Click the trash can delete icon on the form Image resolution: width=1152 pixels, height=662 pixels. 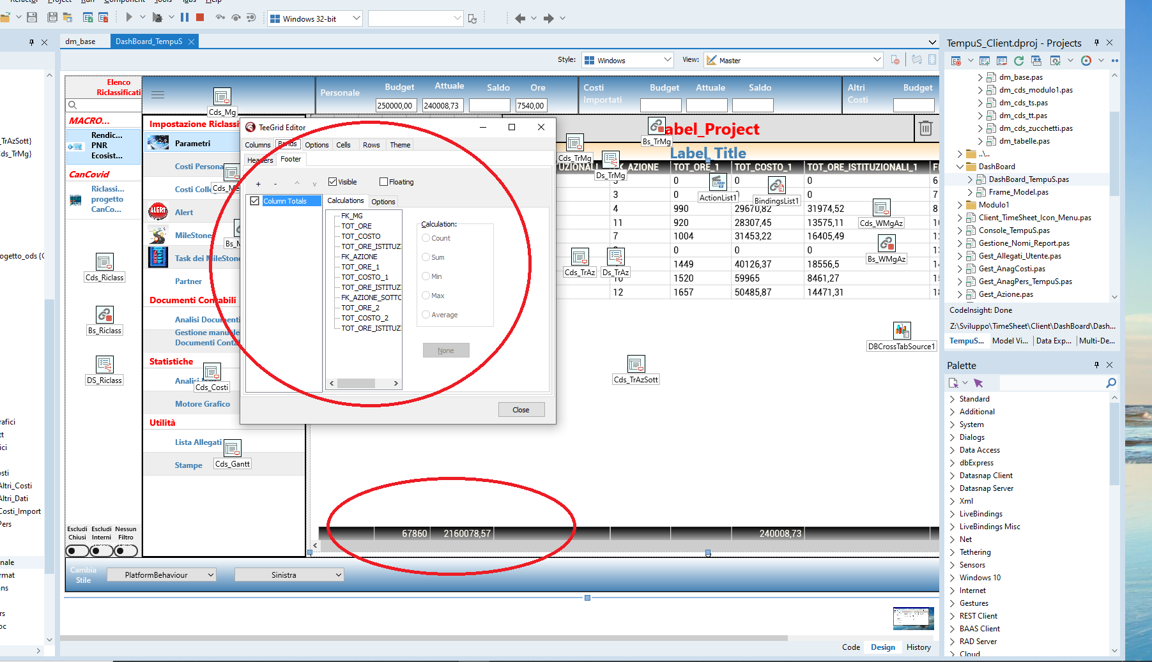(x=925, y=129)
